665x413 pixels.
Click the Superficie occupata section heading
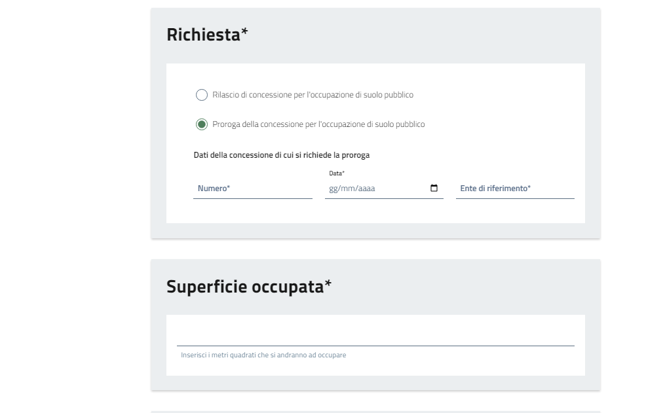click(x=244, y=287)
